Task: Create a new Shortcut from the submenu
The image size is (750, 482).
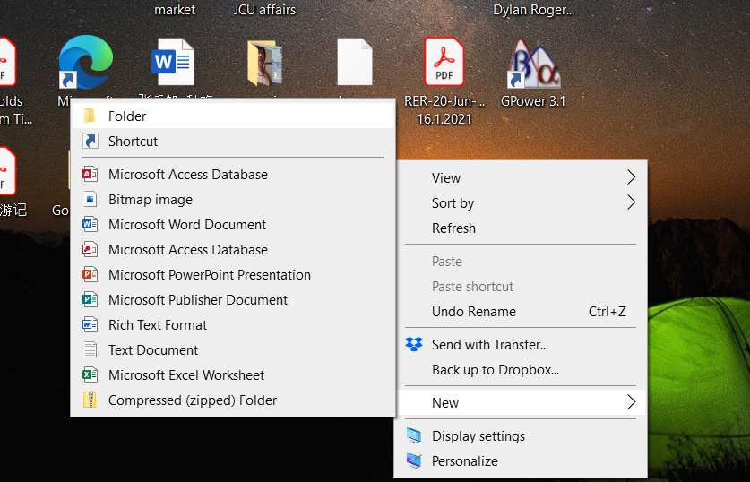Action: pyautogui.click(x=133, y=142)
